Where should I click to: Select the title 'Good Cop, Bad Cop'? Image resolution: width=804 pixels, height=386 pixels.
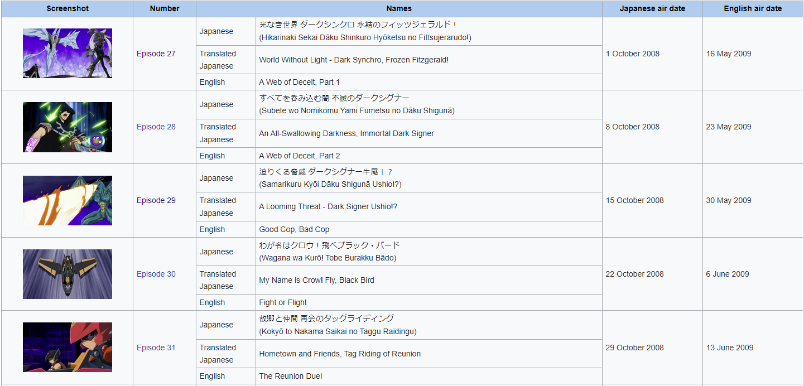pos(294,229)
